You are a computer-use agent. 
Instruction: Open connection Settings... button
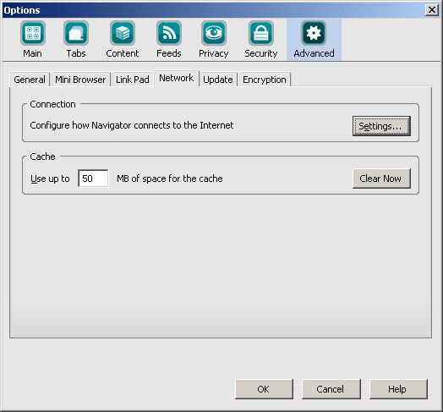[381, 126]
